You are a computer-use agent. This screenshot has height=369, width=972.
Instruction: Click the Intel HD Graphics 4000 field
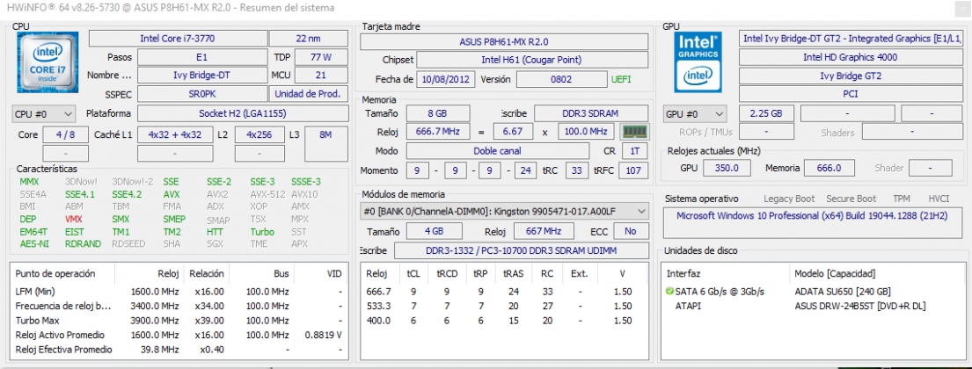click(x=850, y=57)
